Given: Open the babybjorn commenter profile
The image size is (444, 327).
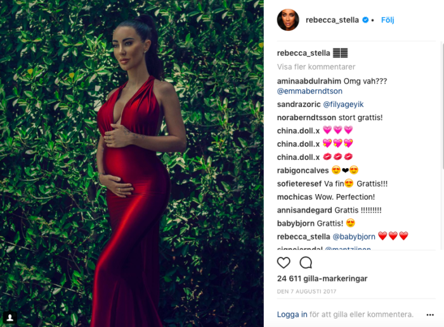Looking at the screenshot, I should (x=296, y=223).
